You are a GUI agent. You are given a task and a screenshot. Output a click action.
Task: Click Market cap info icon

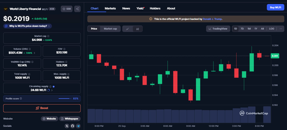pos(48,36)
